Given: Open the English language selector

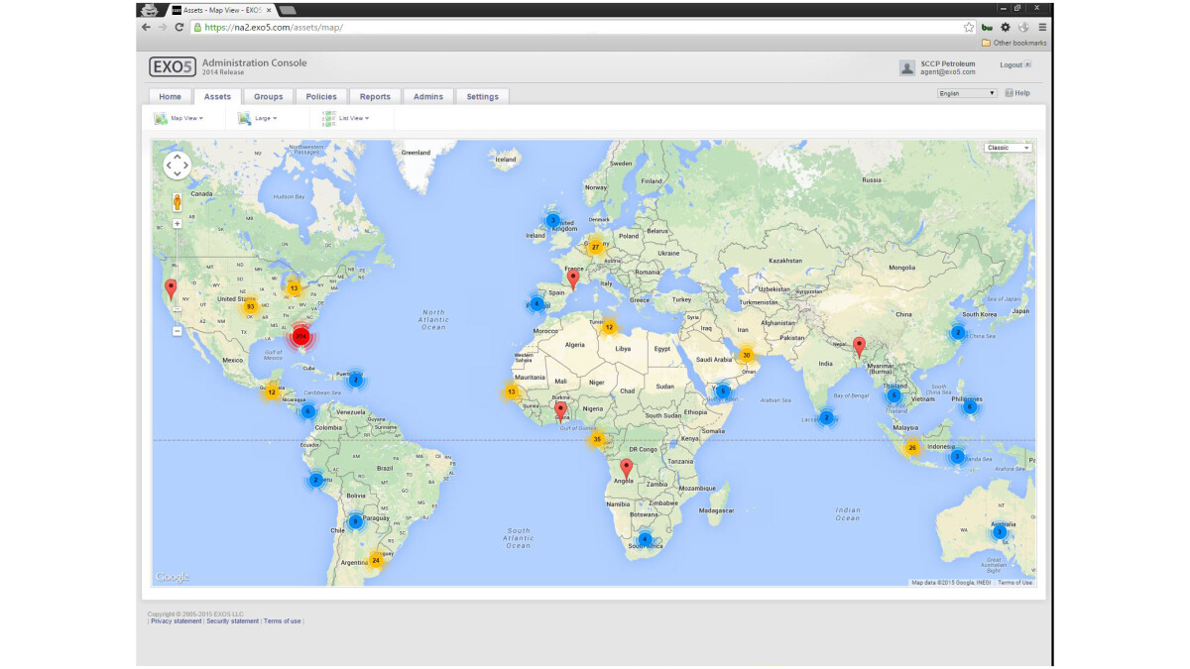Looking at the screenshot, I should pos(966,93).
